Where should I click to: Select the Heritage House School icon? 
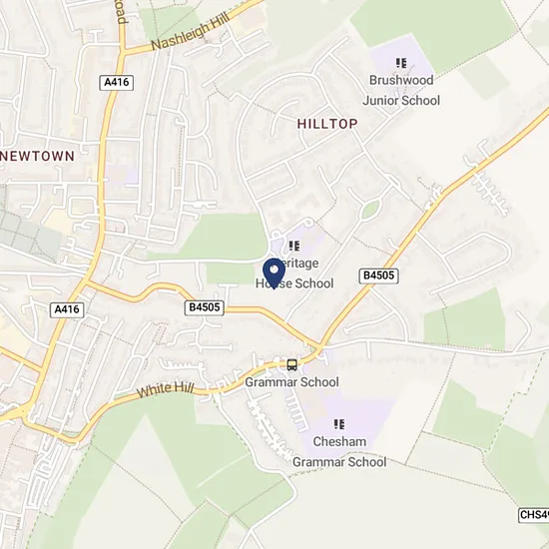[x=294, y=247]
